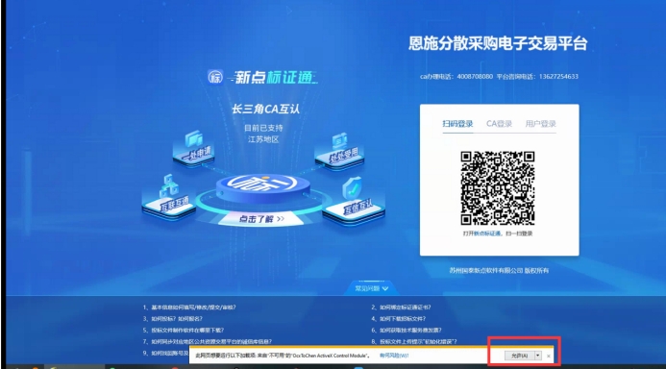
Task: Open the 新点标证通 link under QR code
Action: coord(487,234)
